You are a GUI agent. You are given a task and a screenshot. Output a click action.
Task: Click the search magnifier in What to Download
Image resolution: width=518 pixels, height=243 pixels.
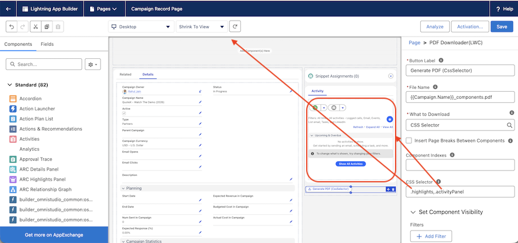pyautogui.click(x=510, y=125)
